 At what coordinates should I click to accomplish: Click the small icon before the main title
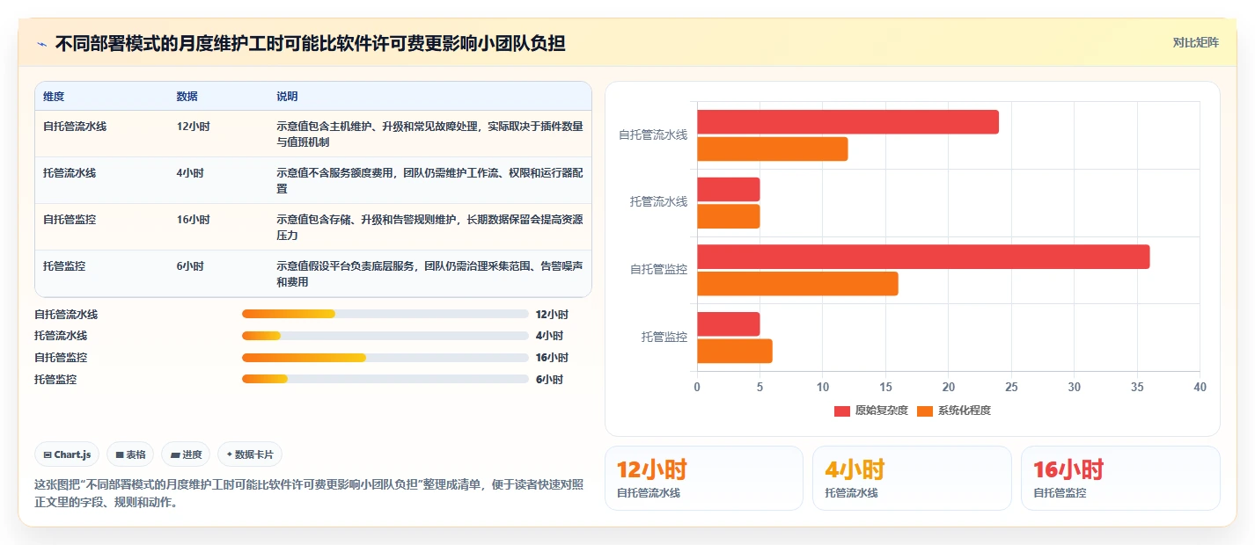tap(42, 43)
